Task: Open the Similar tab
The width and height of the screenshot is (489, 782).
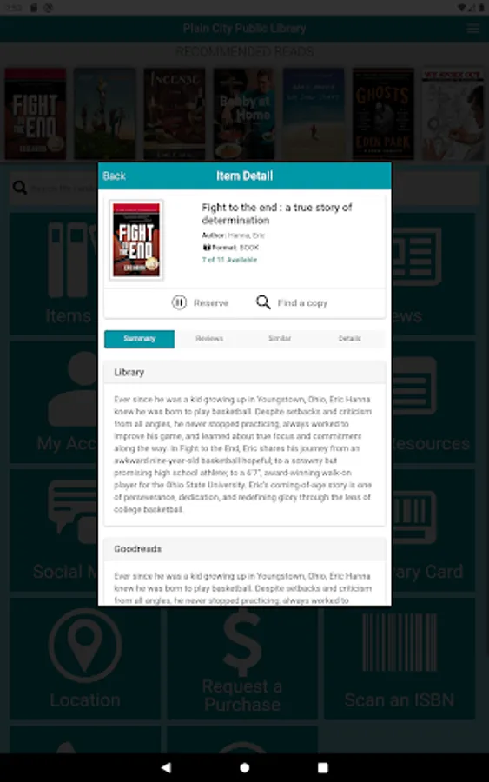Action: point(279,339)
